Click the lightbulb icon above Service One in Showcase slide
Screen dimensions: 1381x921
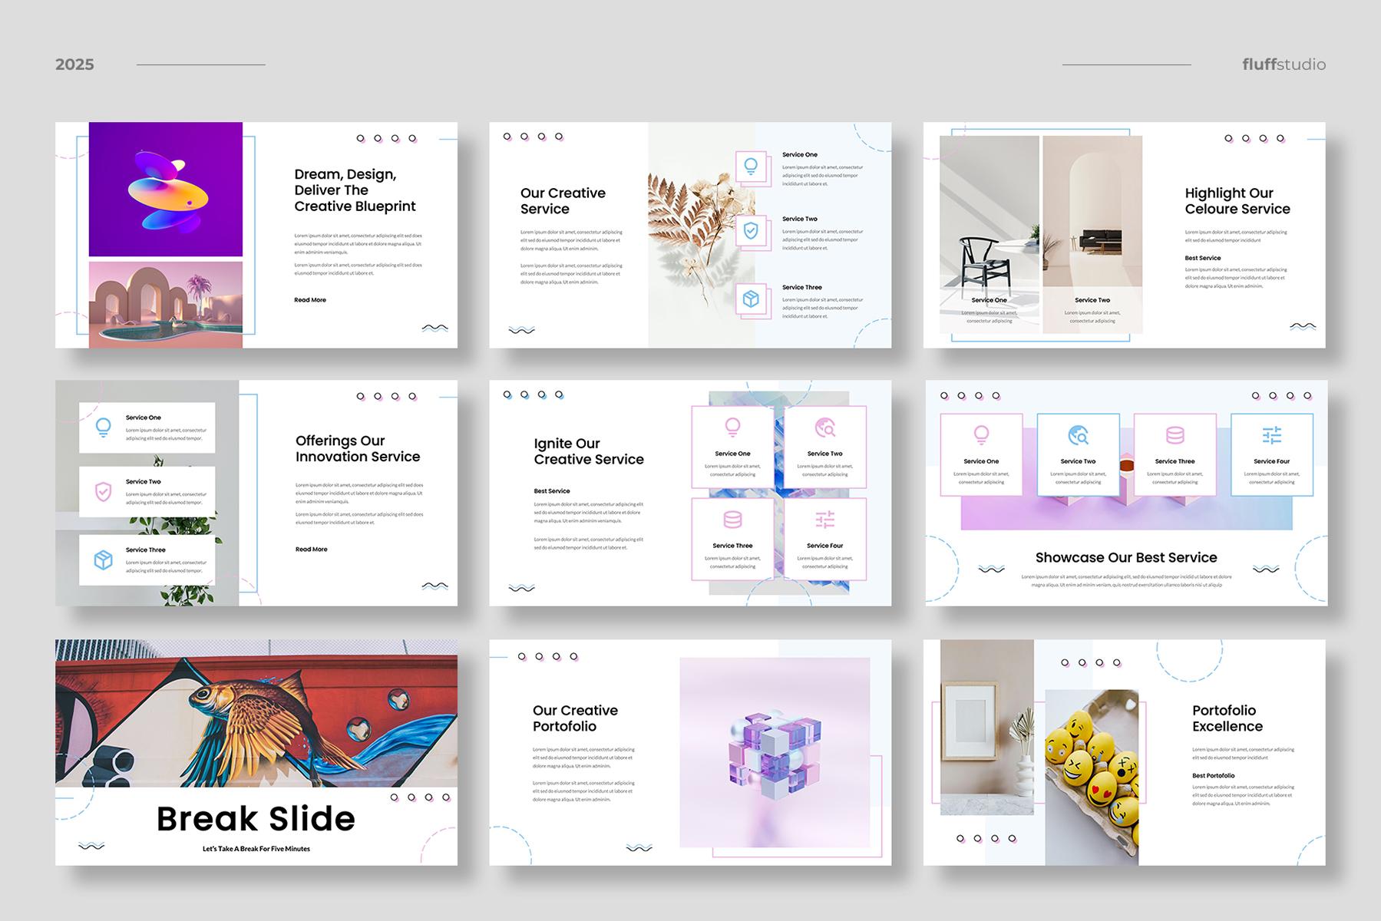[981, 435]
